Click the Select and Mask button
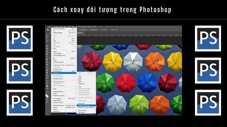The height and width of the screenshot is (127, 227). tap(115, 30)
